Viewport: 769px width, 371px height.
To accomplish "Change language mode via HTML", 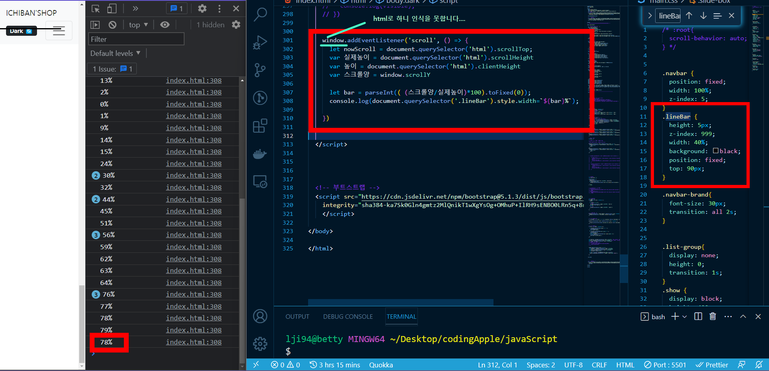I will click(x=625, y=365).
